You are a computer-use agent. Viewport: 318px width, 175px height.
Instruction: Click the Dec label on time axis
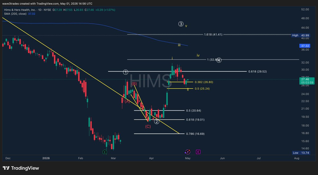coord(8,158)
